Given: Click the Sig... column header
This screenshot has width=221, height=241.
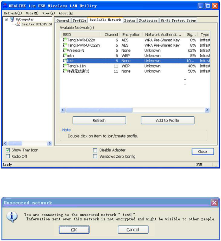Looking at the screenshot, I should (x=191, y=35).
